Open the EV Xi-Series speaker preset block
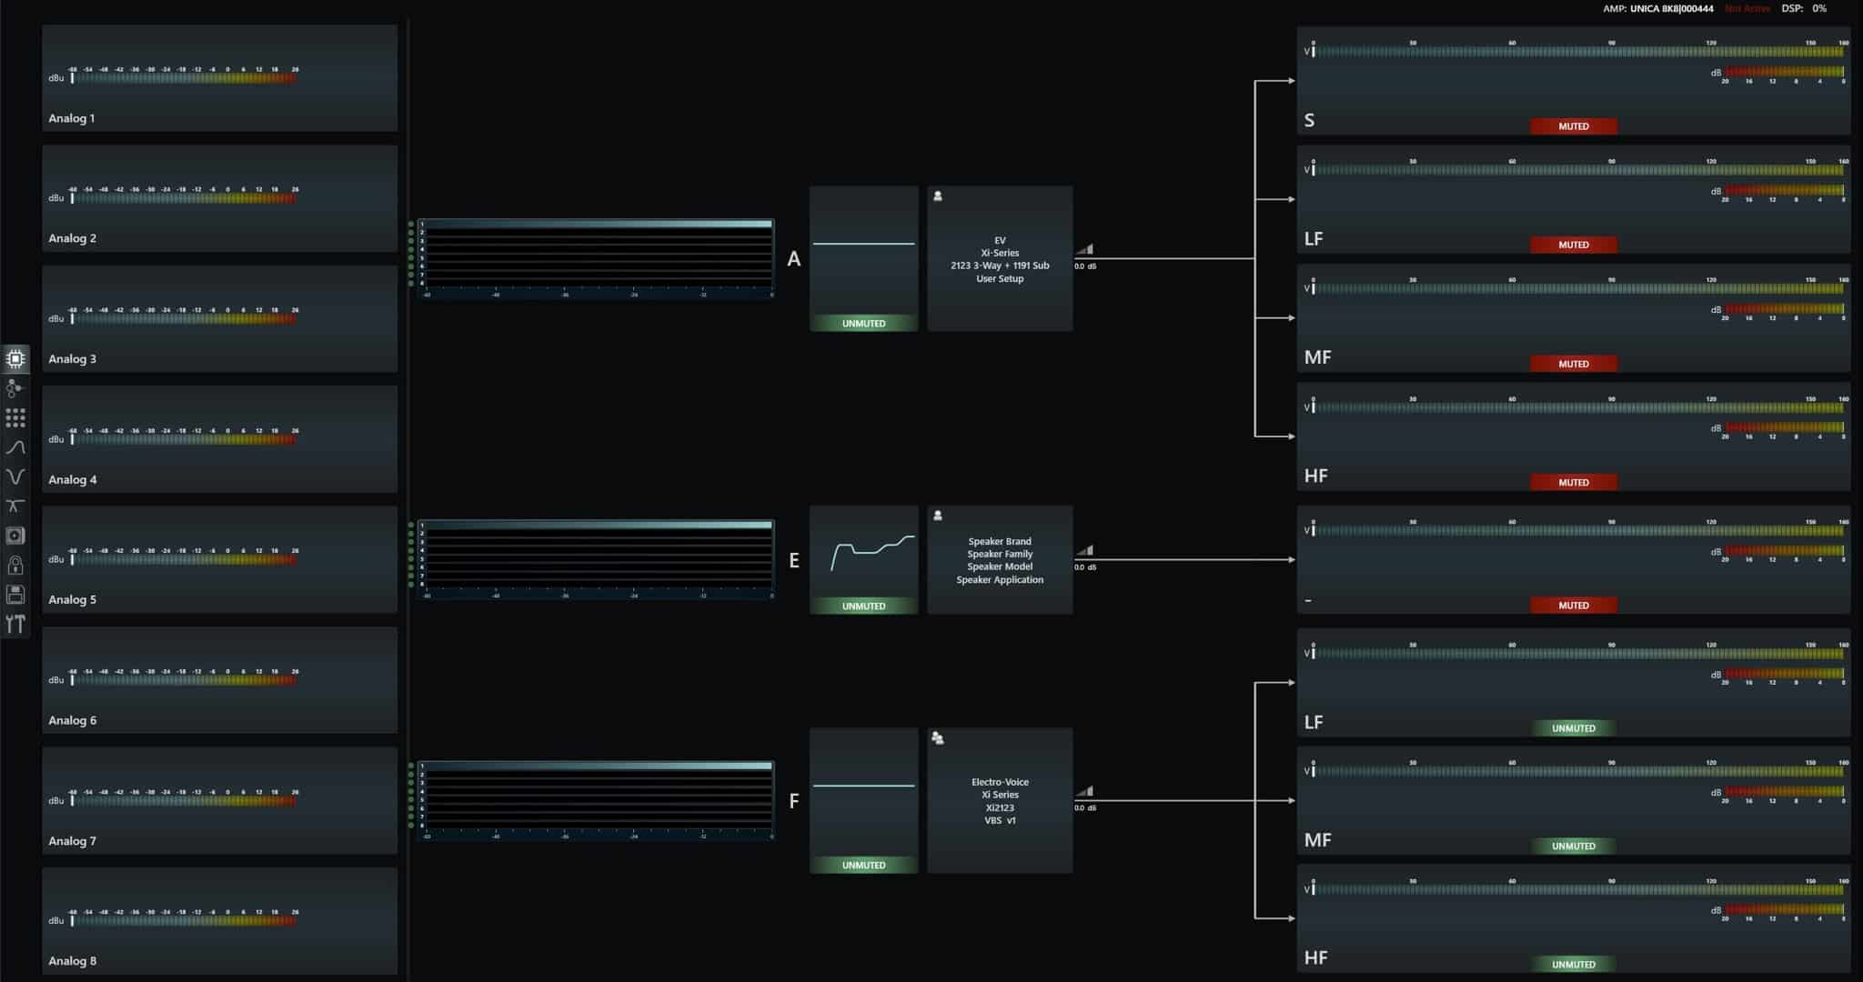 (1000, 259)
